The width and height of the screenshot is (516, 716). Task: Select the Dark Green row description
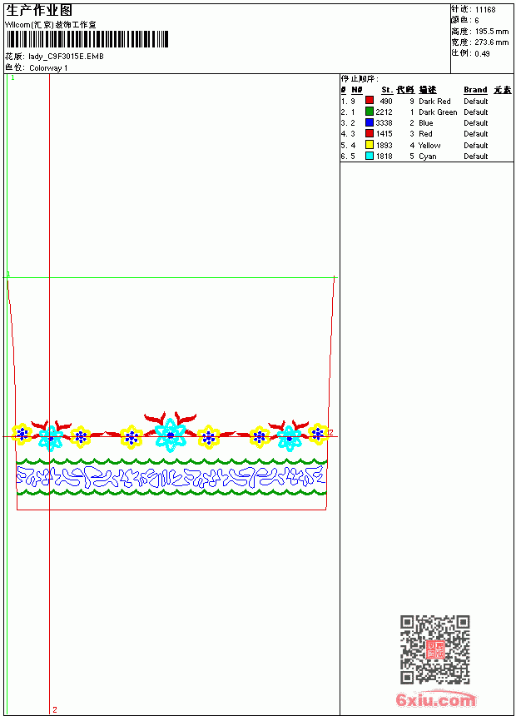tap(438, 112)
